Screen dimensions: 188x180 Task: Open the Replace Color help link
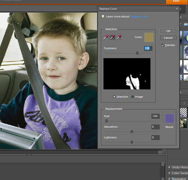click(140, 16)
